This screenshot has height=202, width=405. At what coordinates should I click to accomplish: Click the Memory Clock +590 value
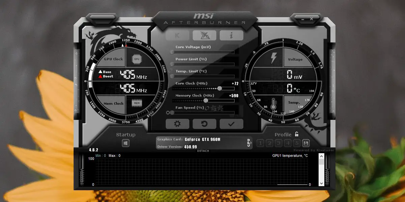(x=234, y=96)
